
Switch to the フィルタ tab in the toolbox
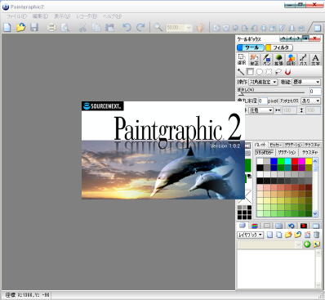pos(279,47)
